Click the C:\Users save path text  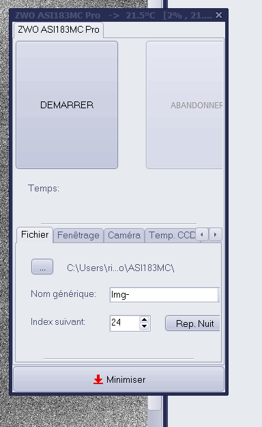(120, 268)
